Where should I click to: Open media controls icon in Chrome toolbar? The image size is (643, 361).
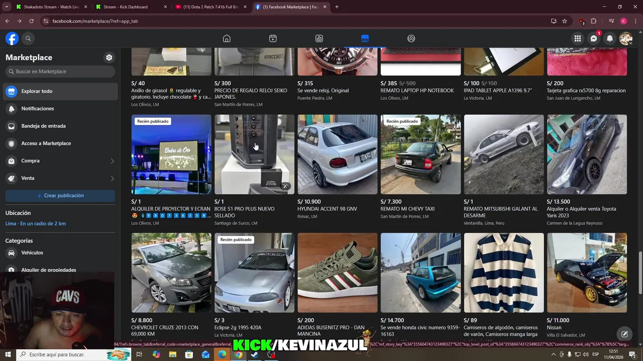[611, 21]
